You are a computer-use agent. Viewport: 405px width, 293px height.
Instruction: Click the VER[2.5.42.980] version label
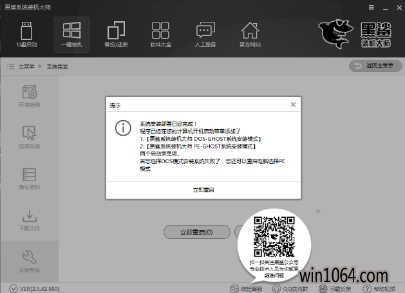pyautogui.click(x=39, y=289)
